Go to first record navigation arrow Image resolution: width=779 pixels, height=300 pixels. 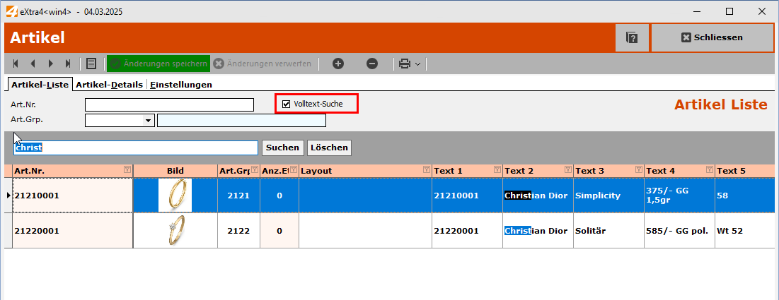pos(16,64)
